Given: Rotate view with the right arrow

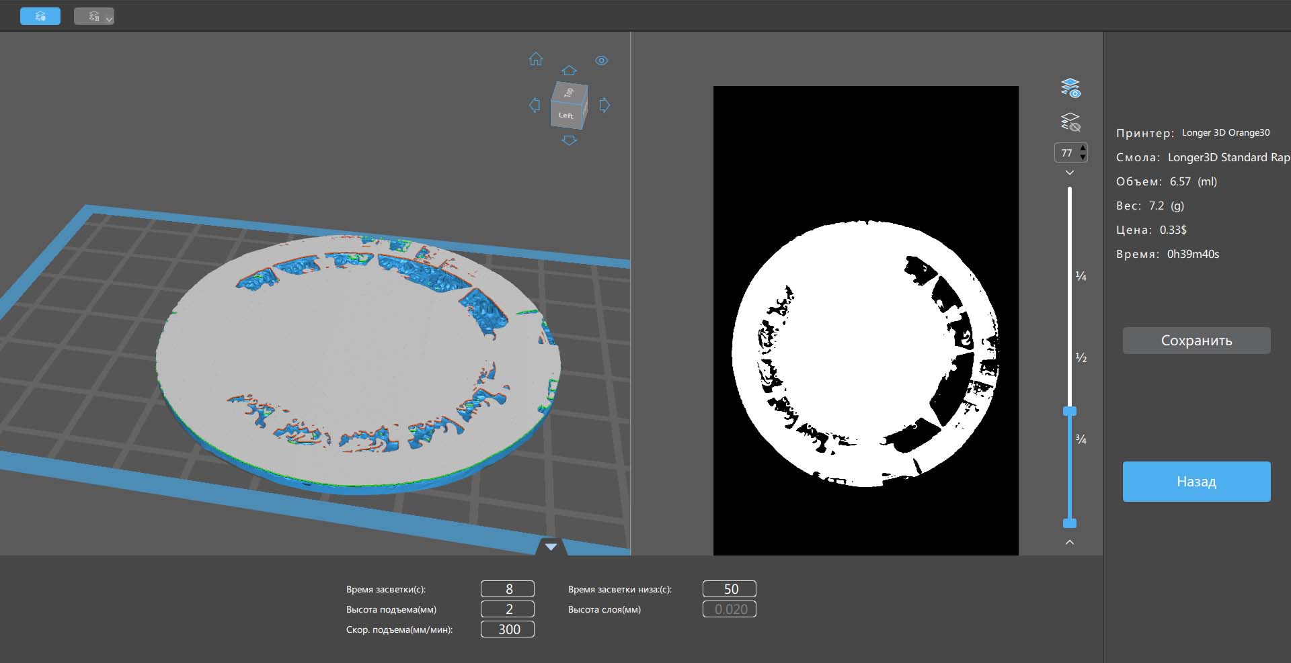Looking at the screenshot, I should 604,105.
